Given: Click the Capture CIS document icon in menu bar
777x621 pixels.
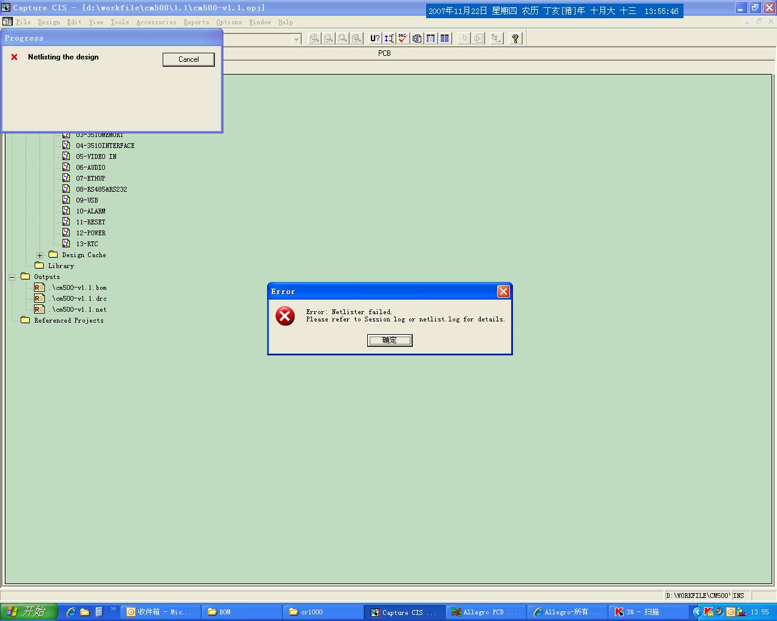Looking at the screenshot, I should [7, 22].
